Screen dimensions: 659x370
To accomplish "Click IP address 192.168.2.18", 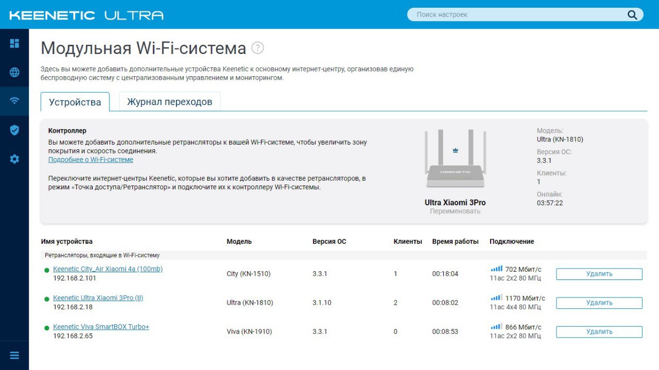I will pyautogui.click(x=73, y=307).
